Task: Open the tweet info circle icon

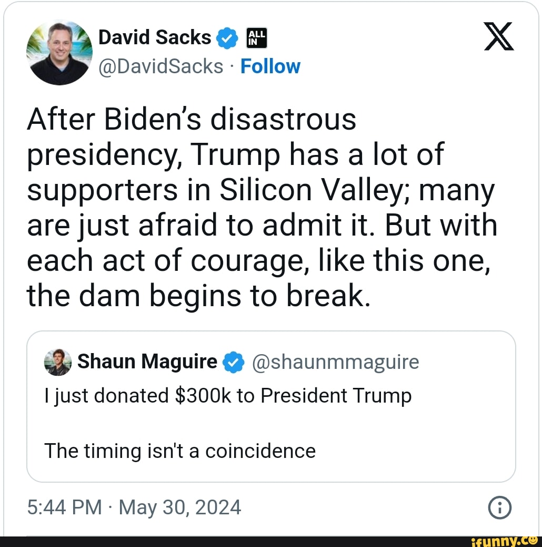Action: pyautogui.click(x=499, y=508)
